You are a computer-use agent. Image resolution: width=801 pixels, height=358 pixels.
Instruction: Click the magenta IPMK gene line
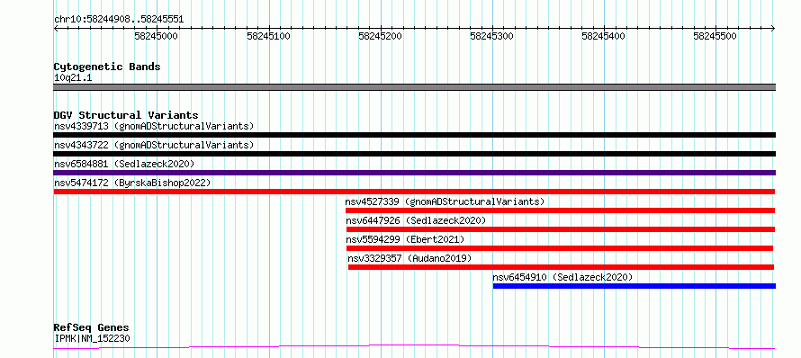414,347
